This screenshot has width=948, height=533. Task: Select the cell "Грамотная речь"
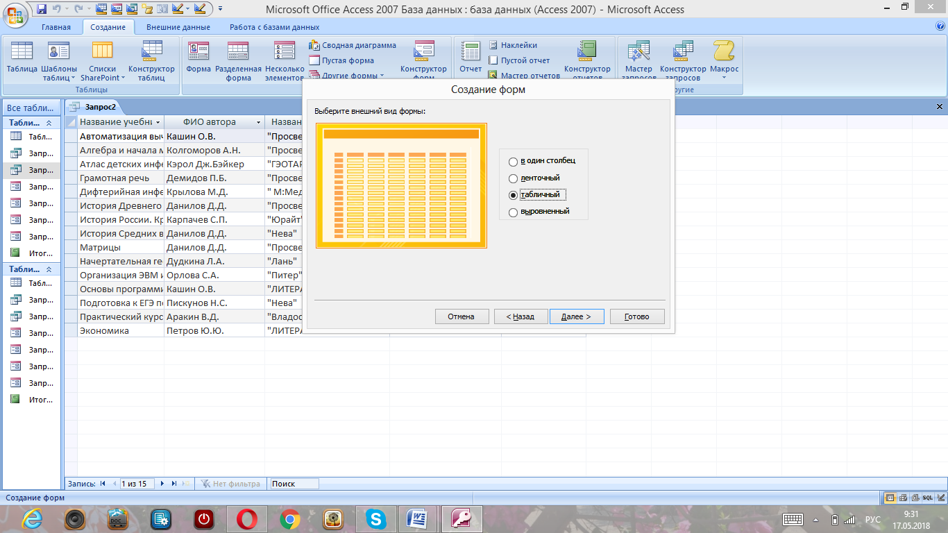(121, 178)
